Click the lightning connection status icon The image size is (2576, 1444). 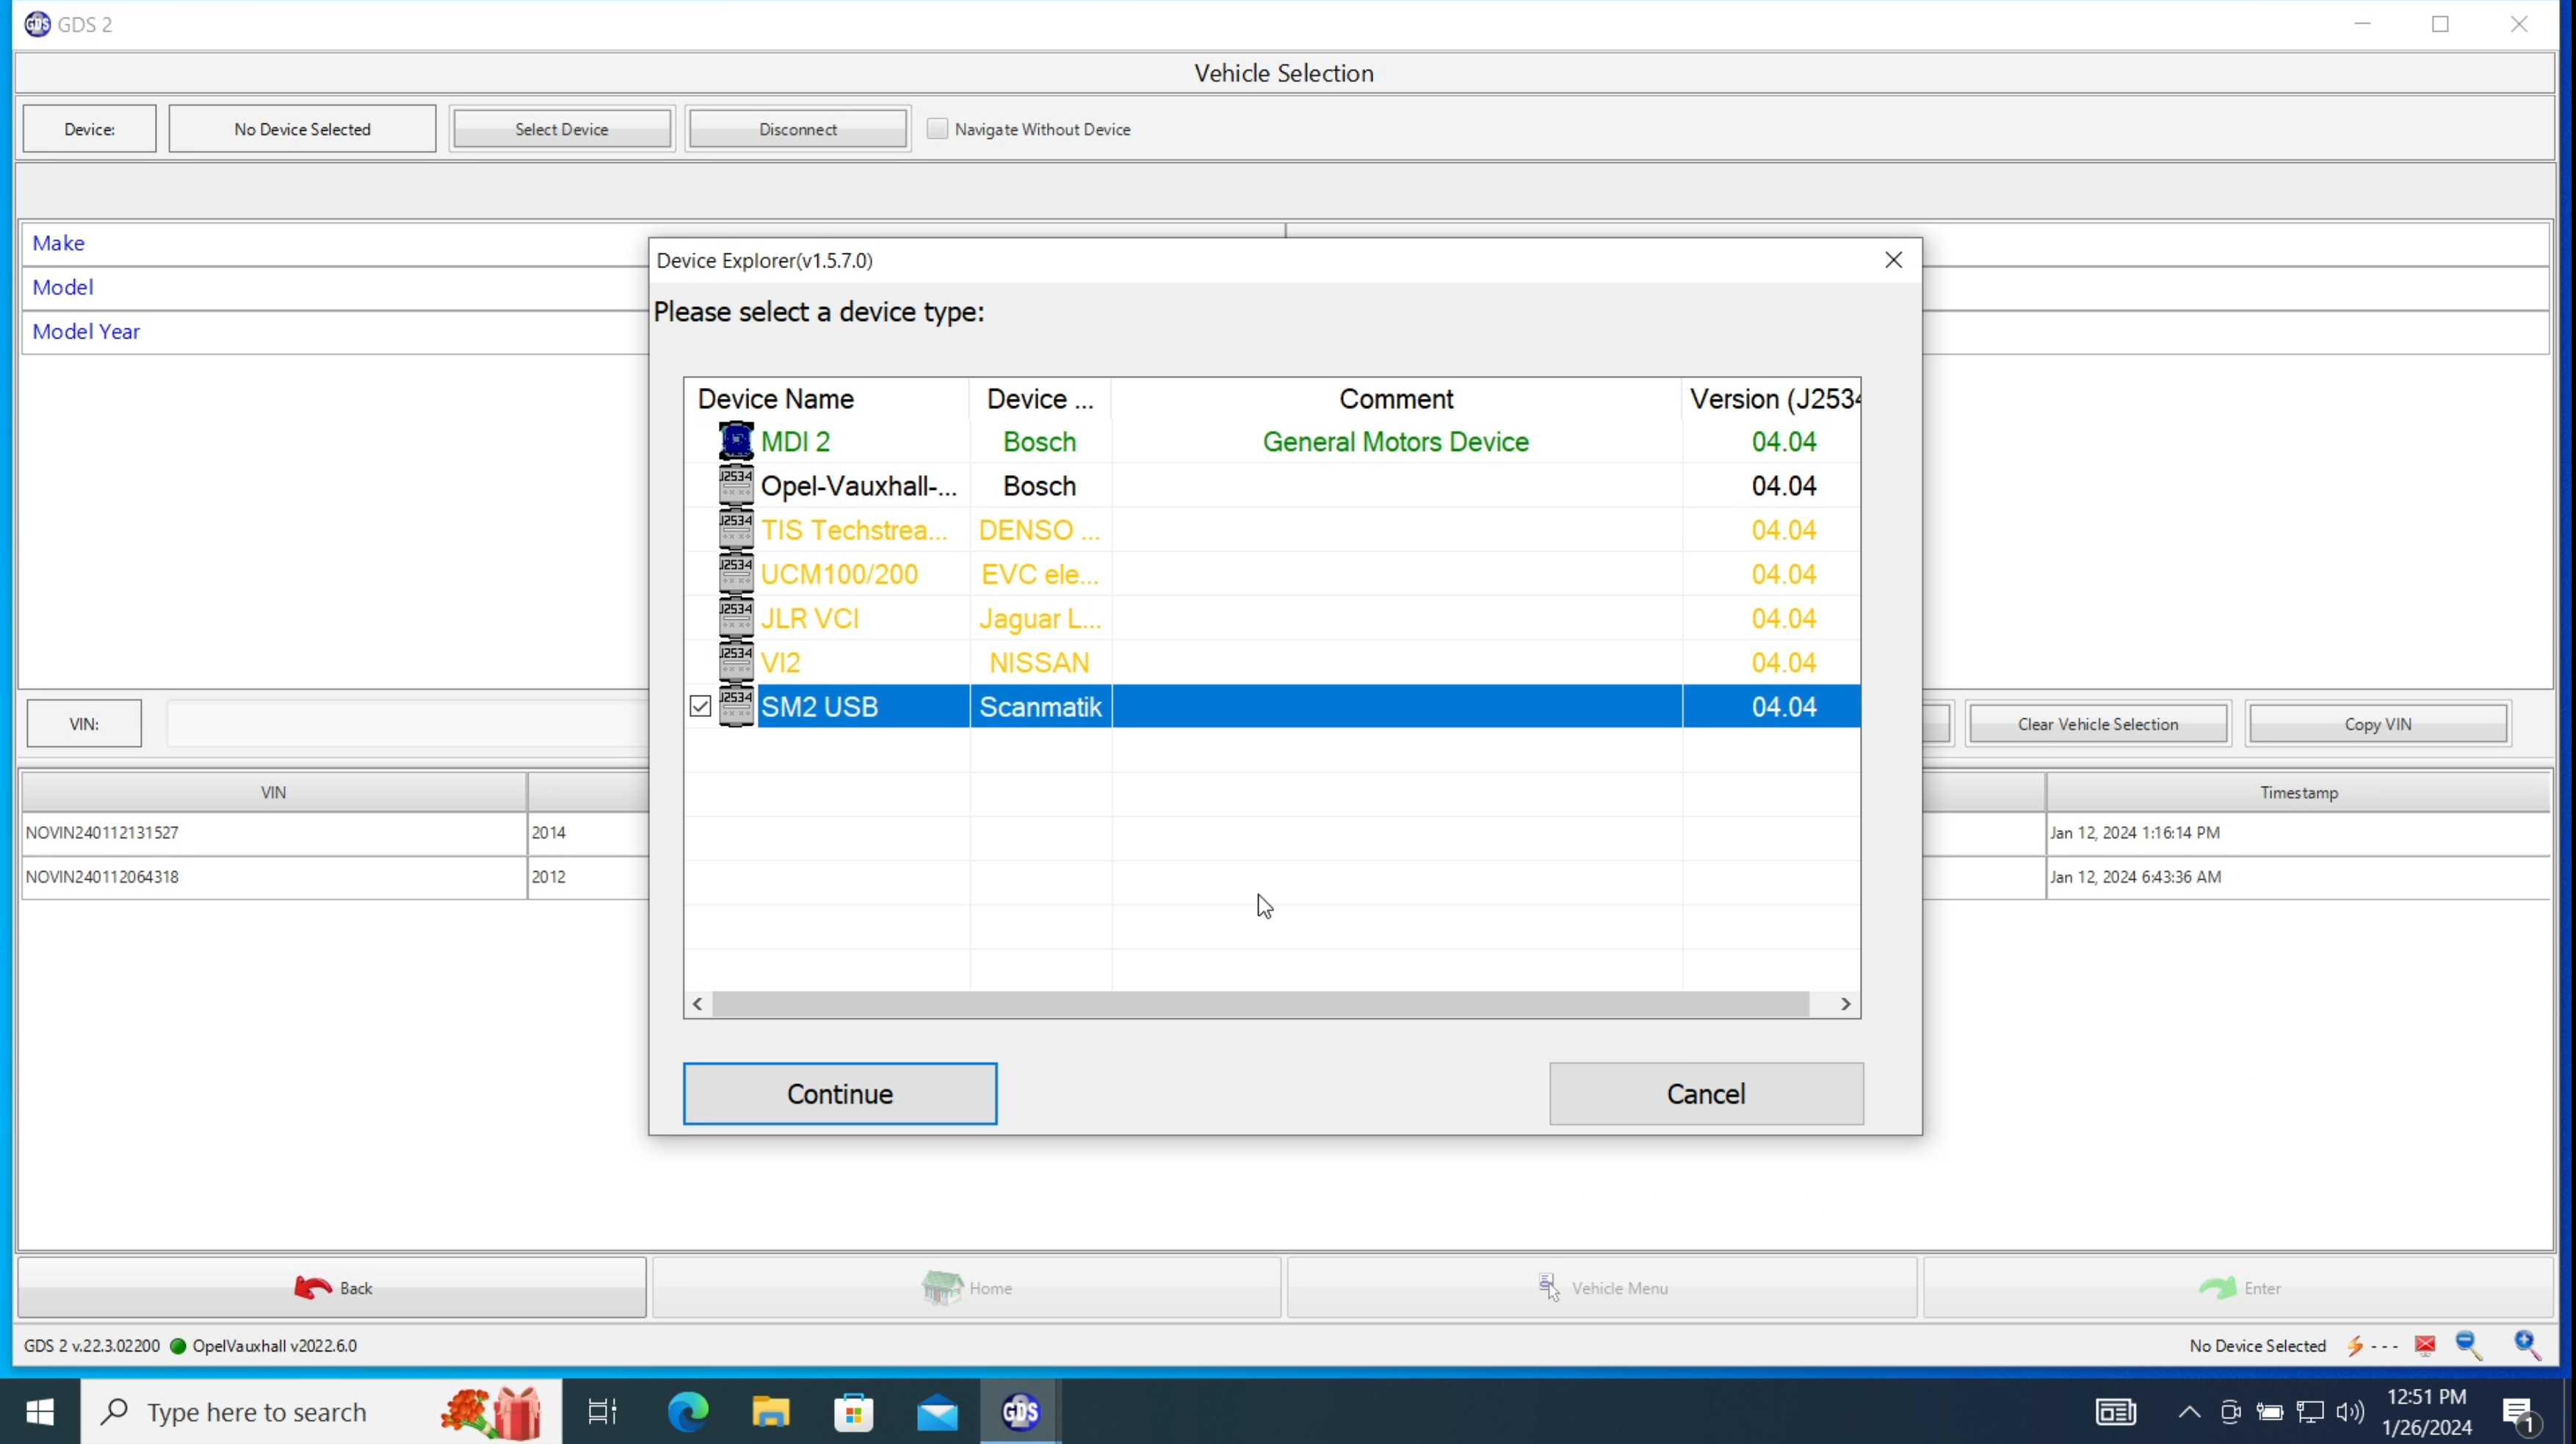pyautogui.click(x=2356, y=1346)
